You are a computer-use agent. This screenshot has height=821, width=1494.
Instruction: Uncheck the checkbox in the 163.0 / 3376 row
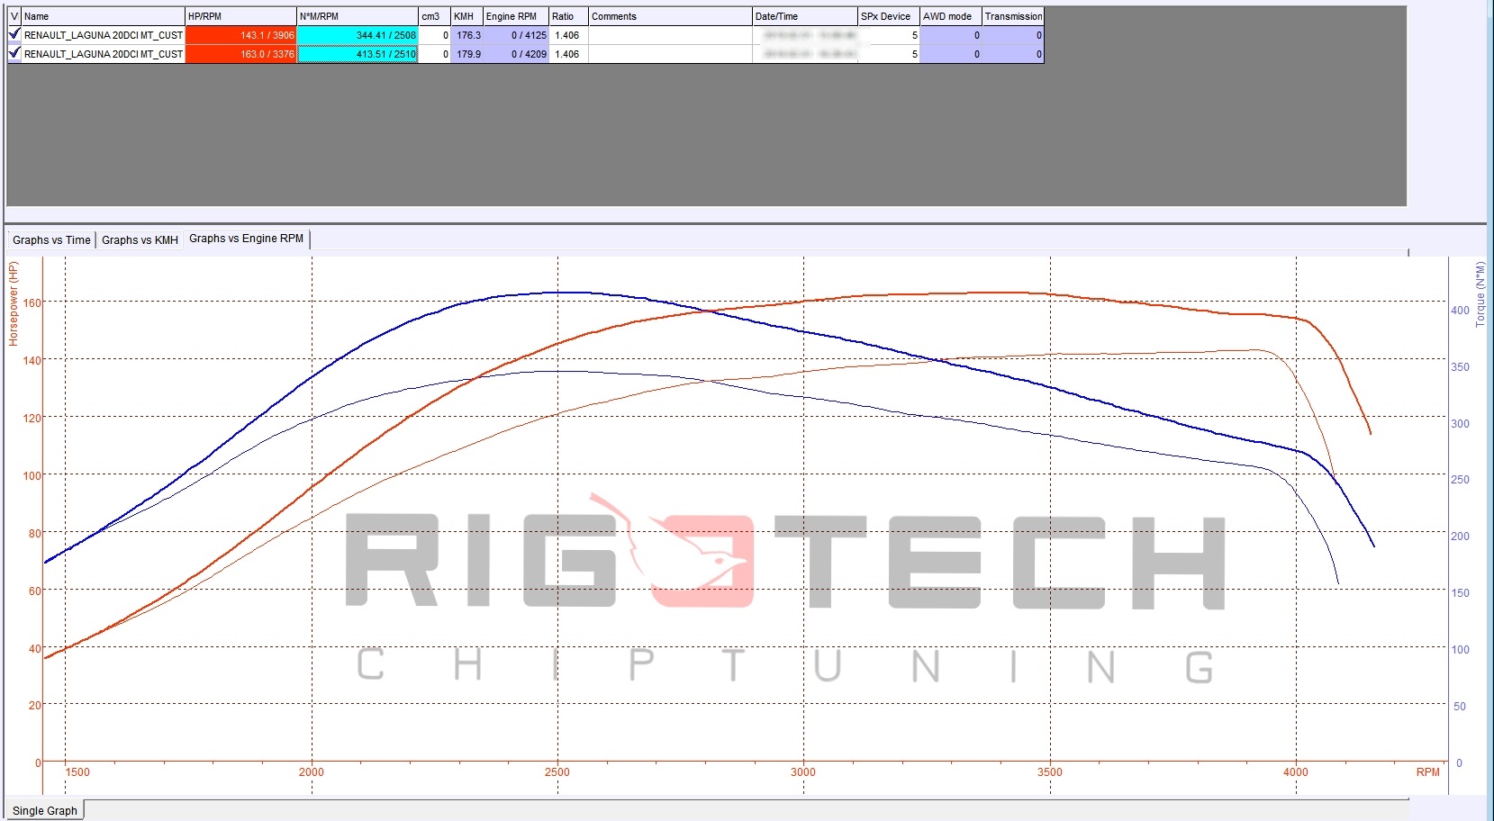[14, 53]
